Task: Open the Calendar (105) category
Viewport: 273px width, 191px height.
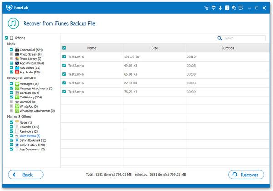Action: coord(30,127)
